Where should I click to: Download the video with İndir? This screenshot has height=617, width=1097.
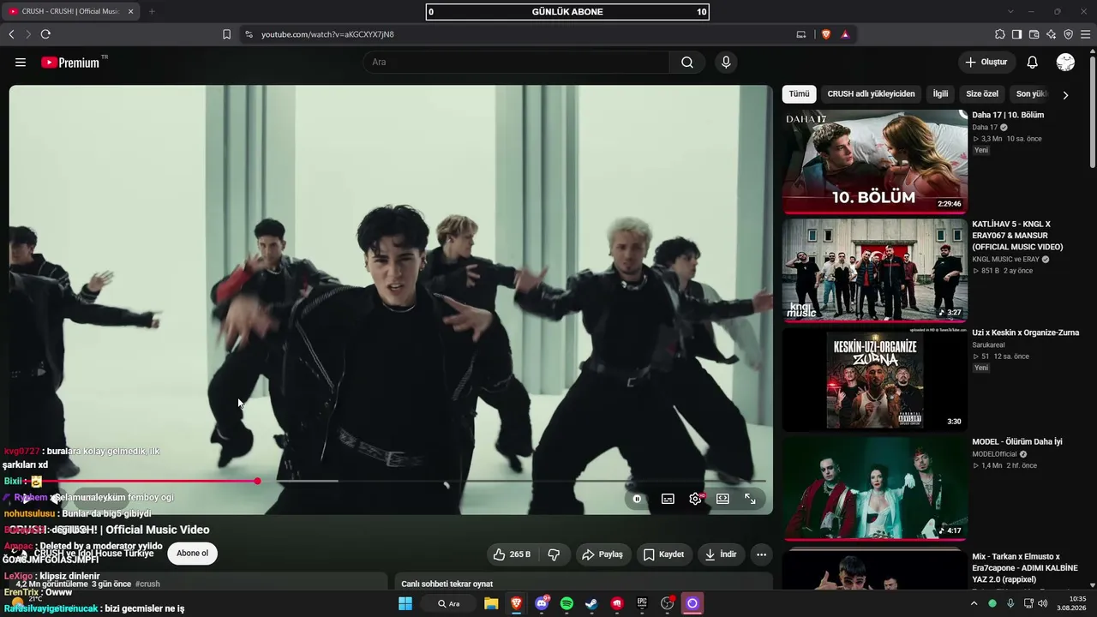coord(720,554)
